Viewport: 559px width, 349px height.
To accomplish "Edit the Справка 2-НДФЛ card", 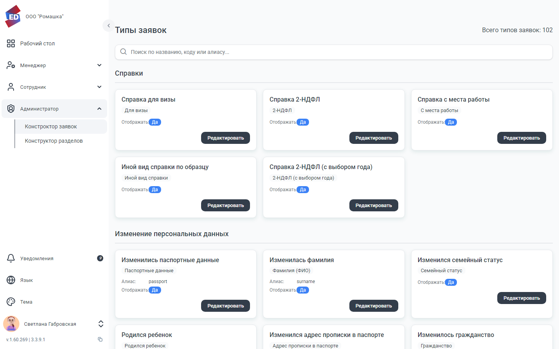I will click(373, 138).
